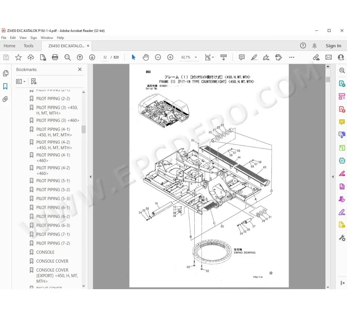
Task: Close the Bookmarks panel
Action: [x=80, y=70]
